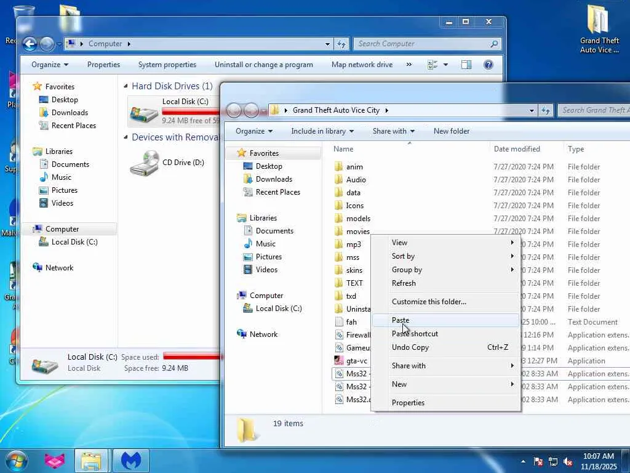Open Organize dropdown in Vice City window

click(x=254, y=131)
